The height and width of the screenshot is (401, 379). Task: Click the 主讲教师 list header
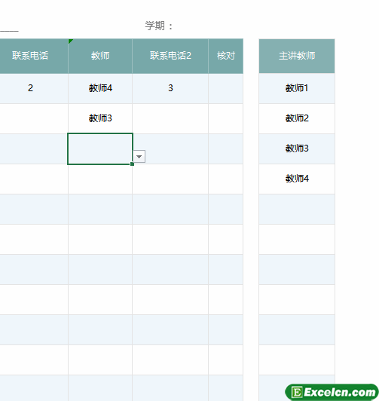[297, 56]
